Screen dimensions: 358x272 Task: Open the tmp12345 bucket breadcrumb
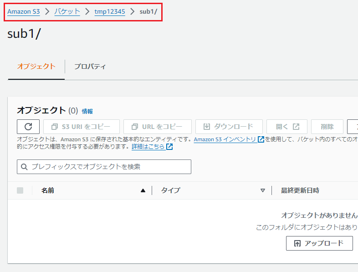click(110, 12)
